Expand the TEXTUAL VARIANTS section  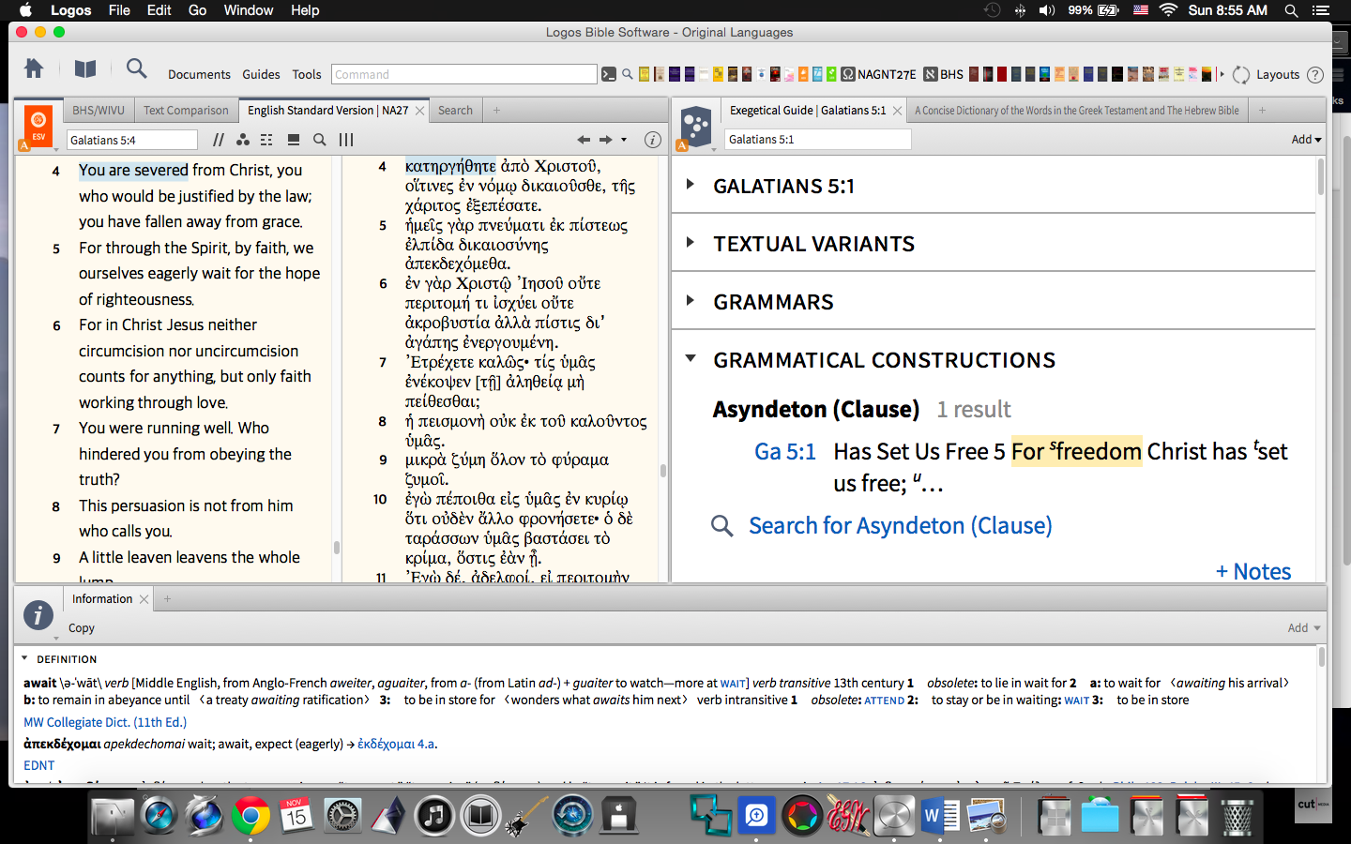(x=691, y=243)
